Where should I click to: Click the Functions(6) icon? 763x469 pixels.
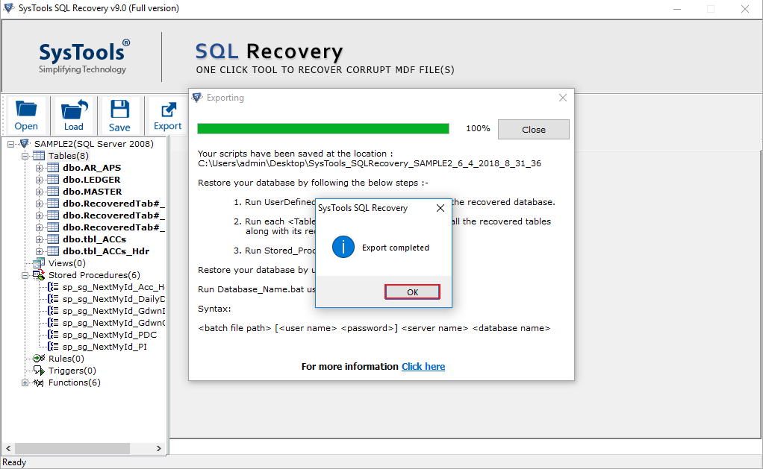click(39, 383)
